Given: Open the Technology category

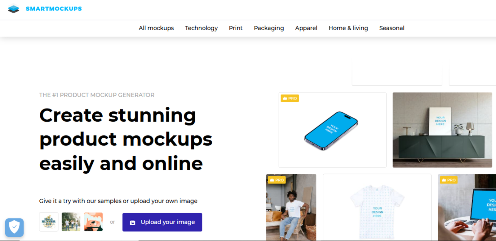Looking at the screenshot, I should click(201, 28).
